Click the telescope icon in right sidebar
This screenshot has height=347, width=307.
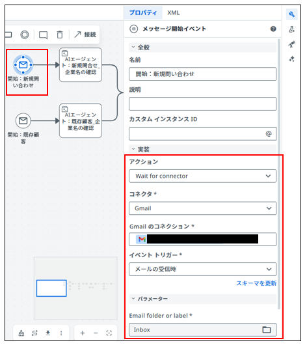(291, 44)
